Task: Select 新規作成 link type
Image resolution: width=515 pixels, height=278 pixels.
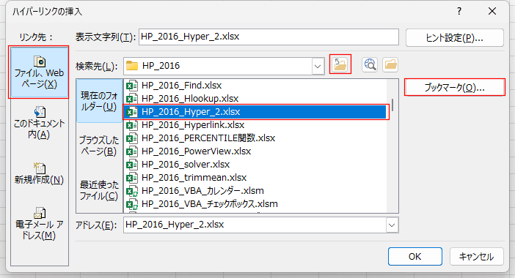Action: coord(39,173)
